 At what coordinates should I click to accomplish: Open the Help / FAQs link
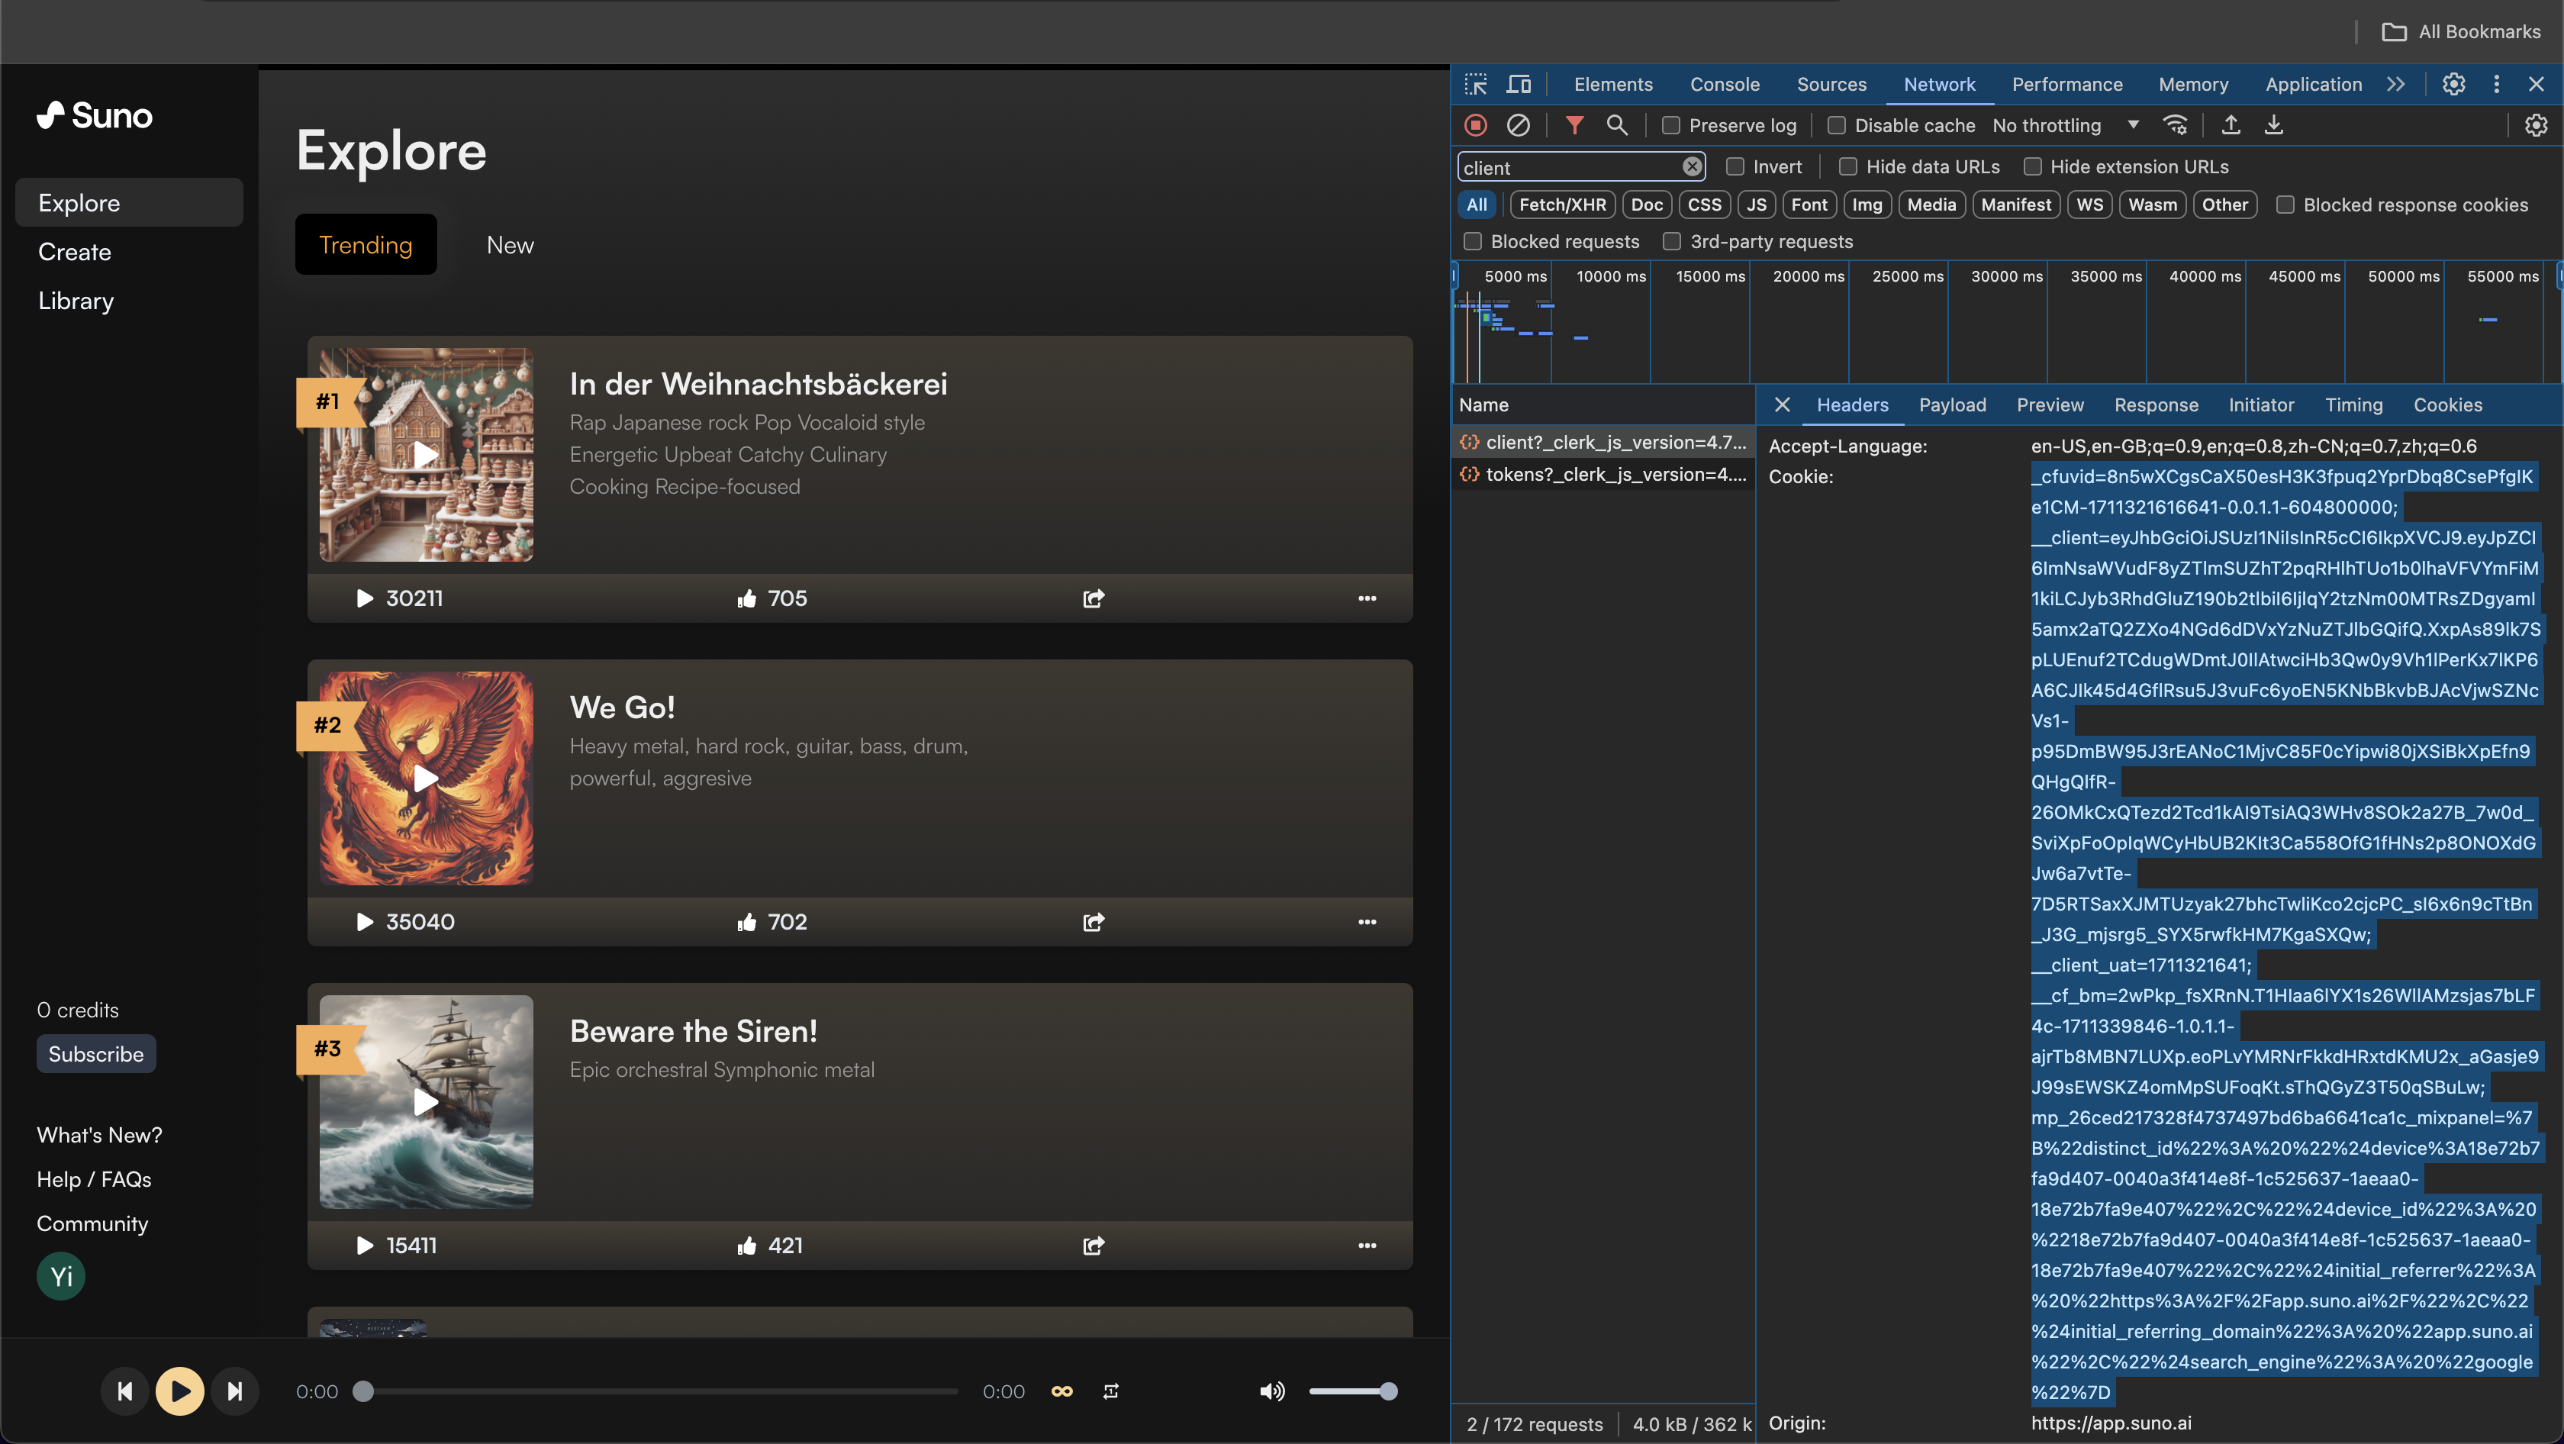[x=94, y=1179]
